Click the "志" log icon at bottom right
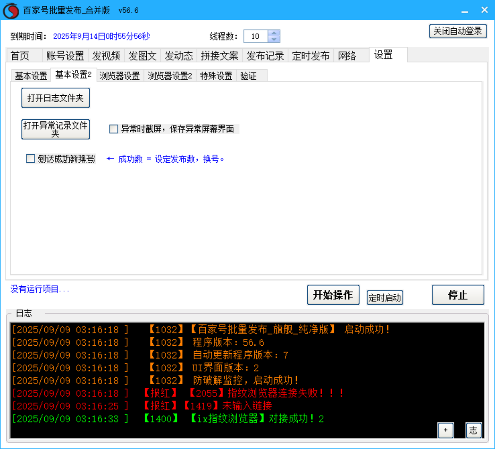Viewport: 495px width, 449px height. (474, 430)
